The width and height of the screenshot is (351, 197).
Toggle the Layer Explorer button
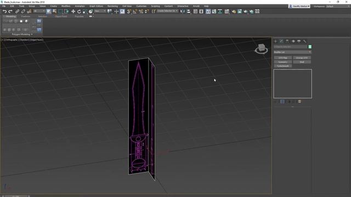click(x=201, y=11)
